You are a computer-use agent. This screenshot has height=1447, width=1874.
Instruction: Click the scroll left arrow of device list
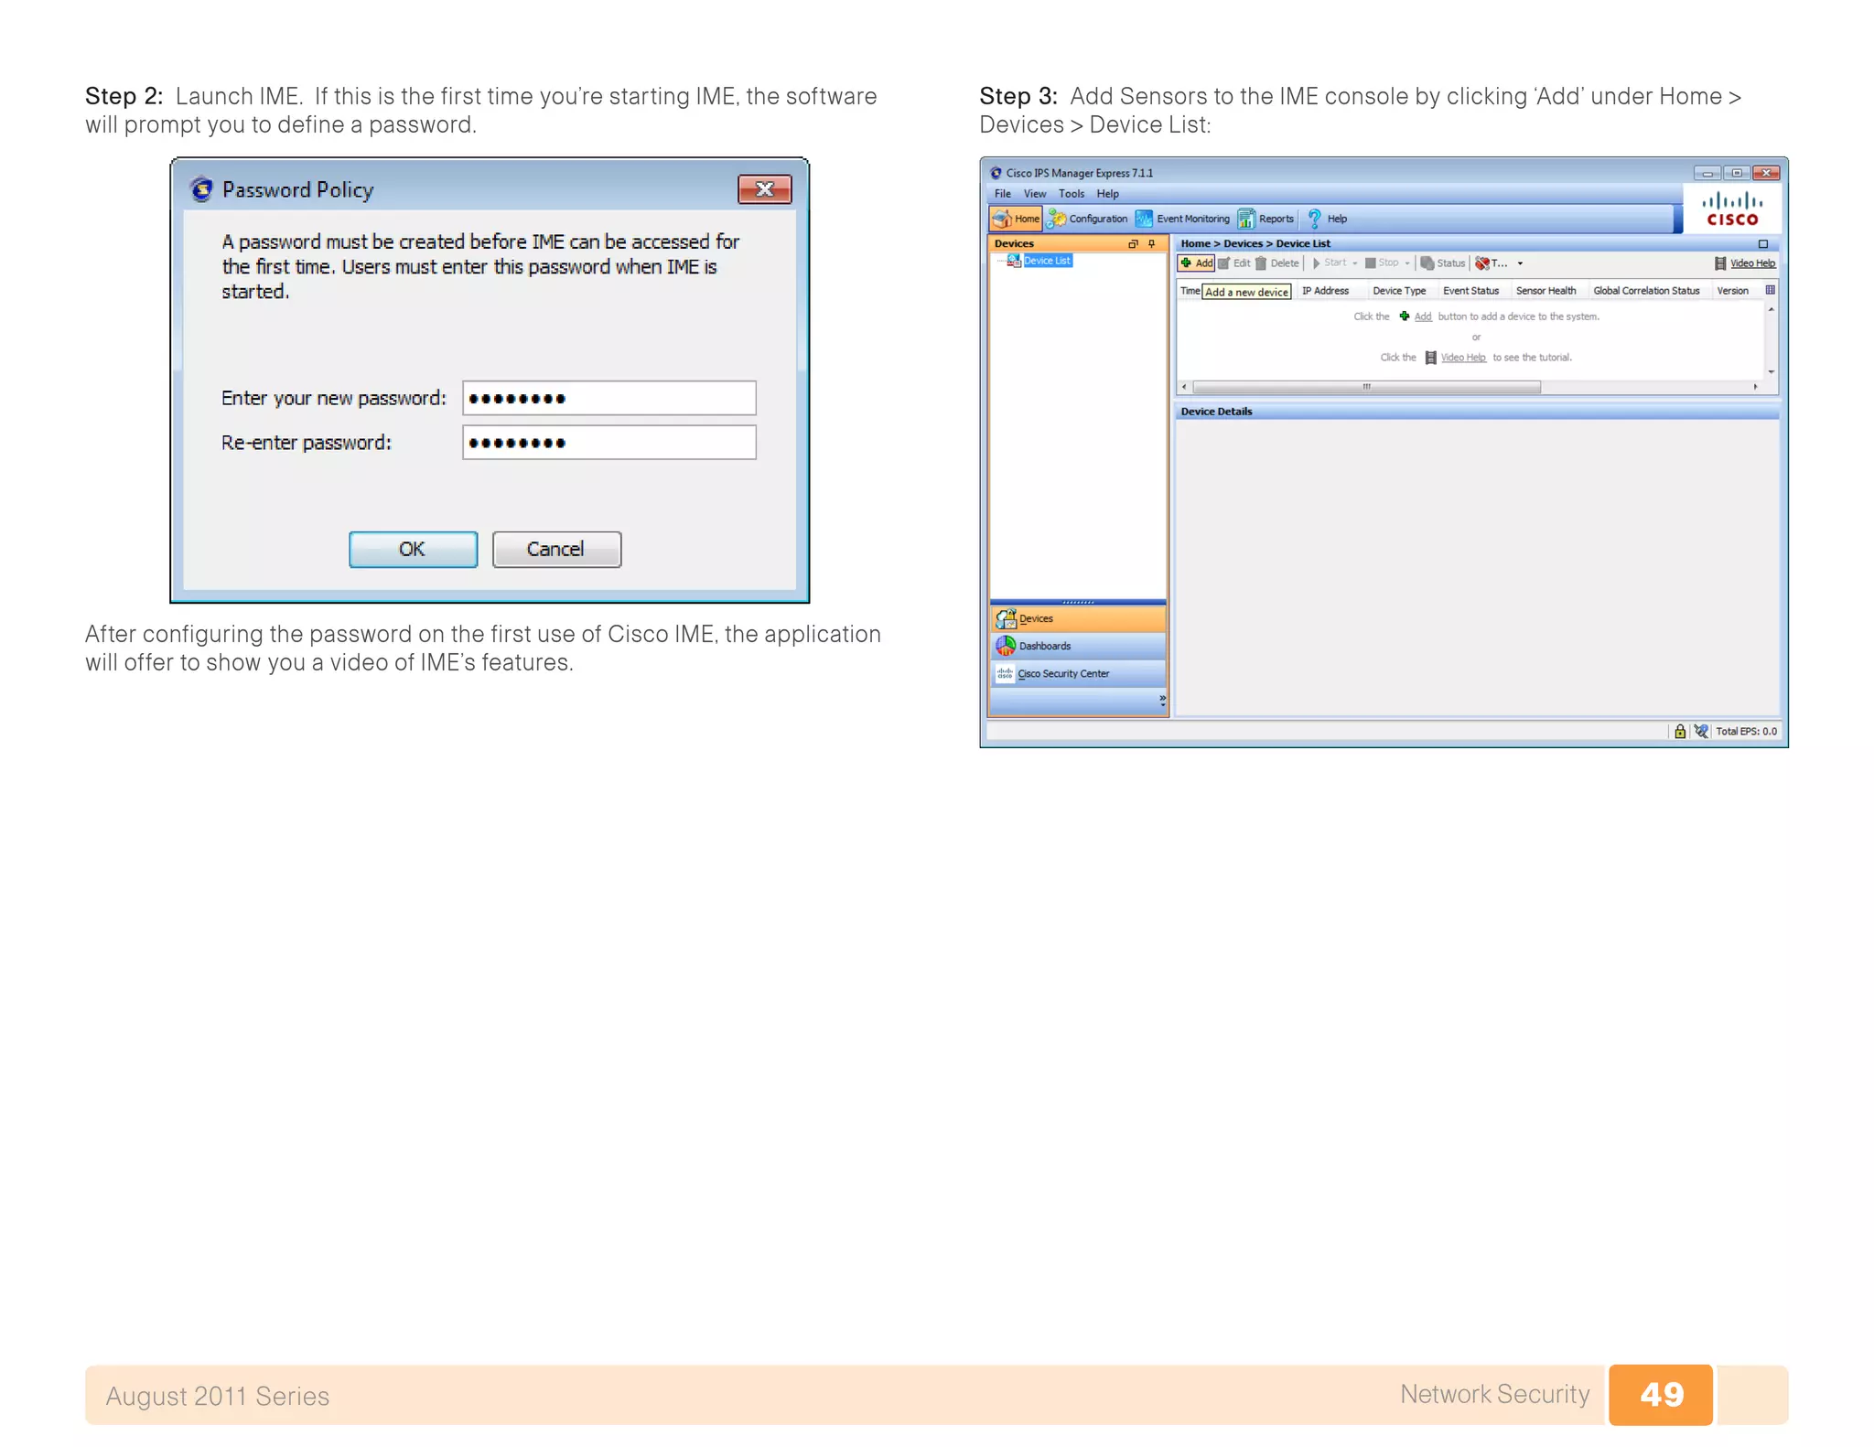pyautogui.click(x=1184, y=387)
